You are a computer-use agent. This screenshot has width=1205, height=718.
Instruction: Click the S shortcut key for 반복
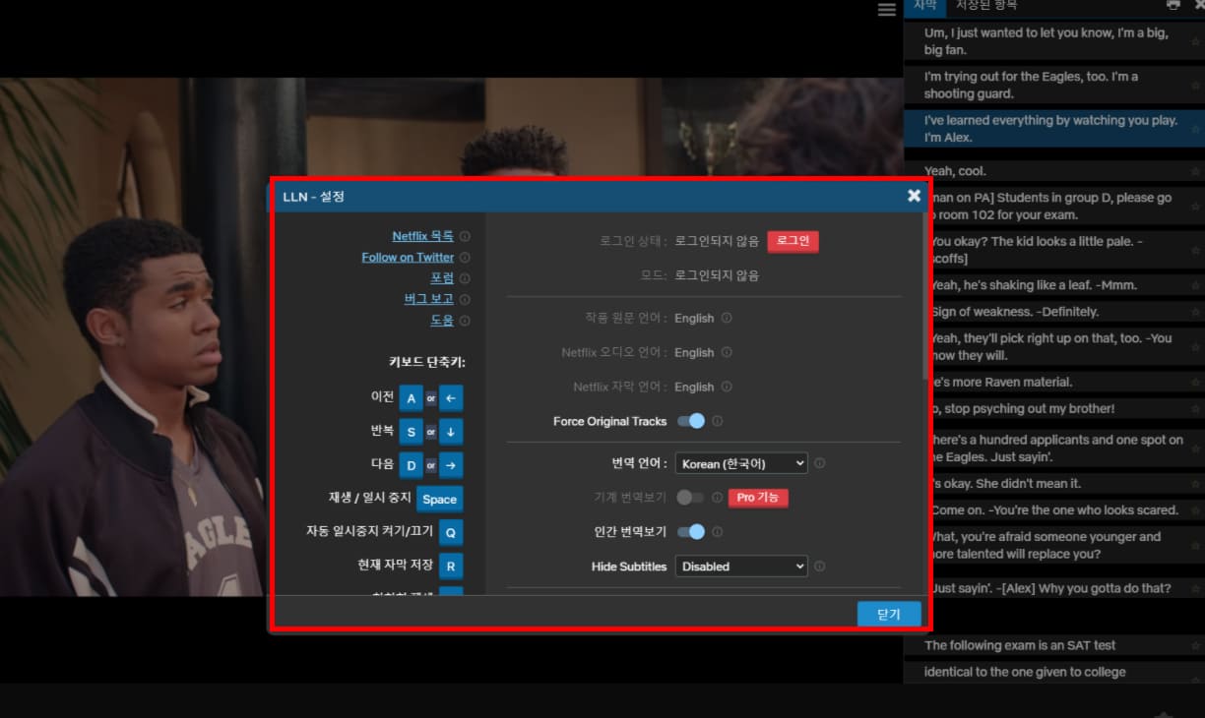(412, 432)
